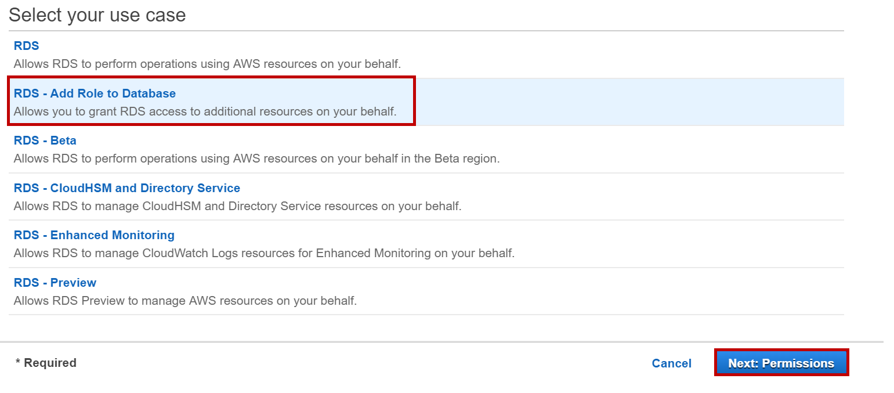
Task: Click the '* Required' note
Action: tap(46, 363)
